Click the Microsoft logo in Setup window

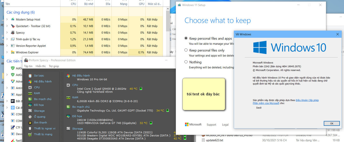193,125
